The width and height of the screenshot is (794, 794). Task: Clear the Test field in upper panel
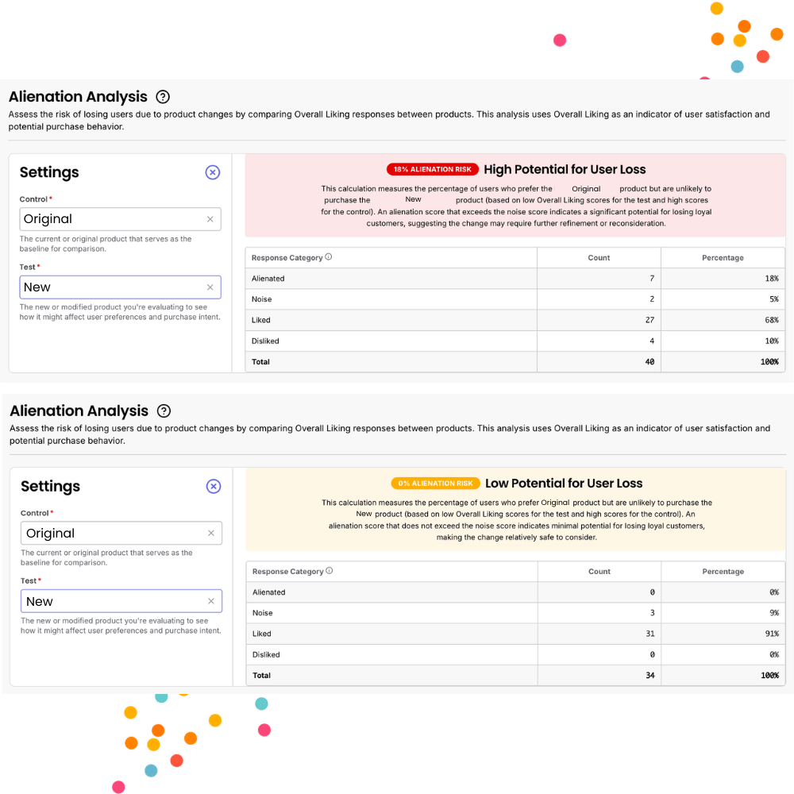coord(210,287)
